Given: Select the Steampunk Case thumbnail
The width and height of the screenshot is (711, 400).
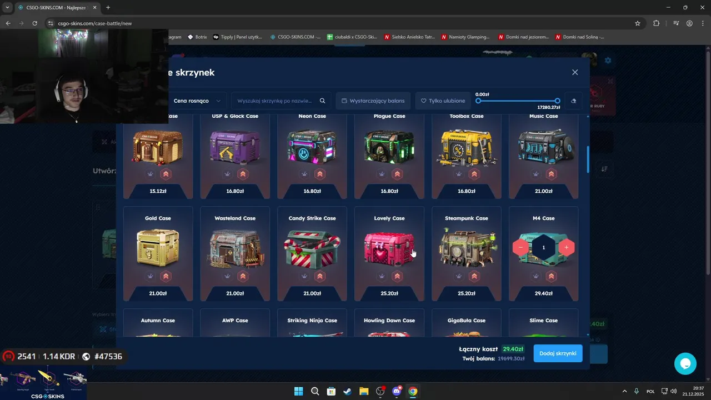Looking at the screenshot, I should pyautogui.click(x=467, y=248).
